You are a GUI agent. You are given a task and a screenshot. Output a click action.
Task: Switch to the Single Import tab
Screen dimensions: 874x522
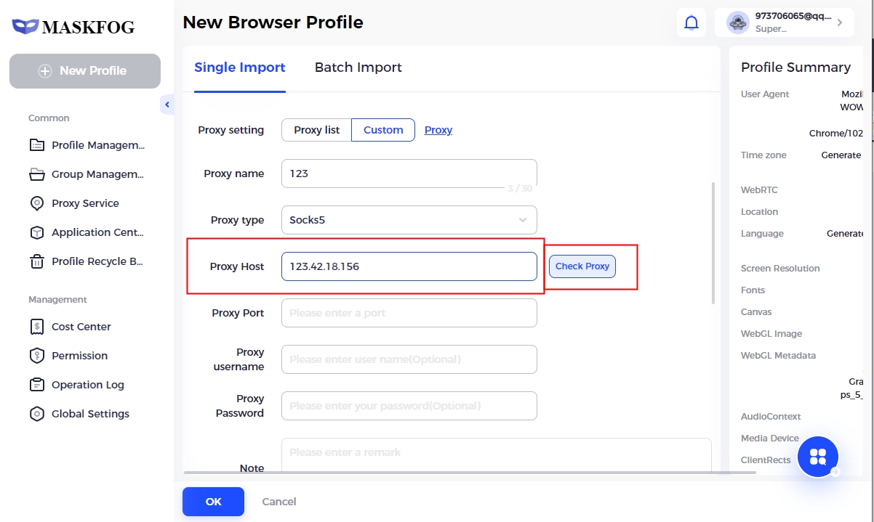[239, 68]
